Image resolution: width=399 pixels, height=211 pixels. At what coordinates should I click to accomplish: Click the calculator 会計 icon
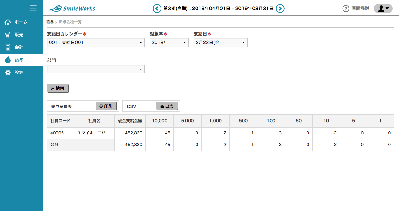[8, 47]
